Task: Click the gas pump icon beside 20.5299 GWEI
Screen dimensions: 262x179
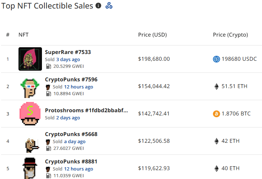Action: [x=48, y=66]
